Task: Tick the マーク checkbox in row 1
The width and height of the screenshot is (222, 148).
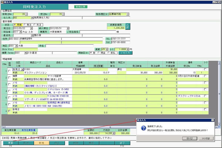Action: pos(205,69)
